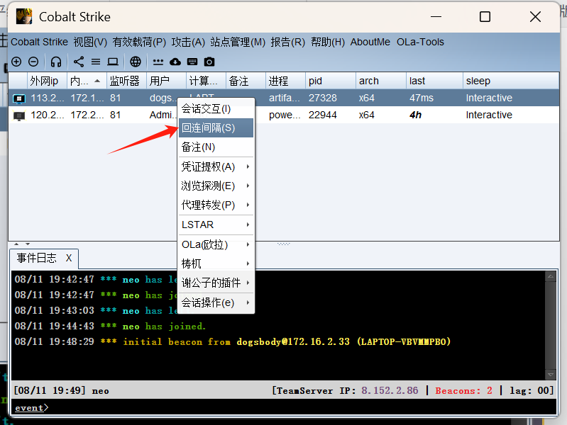Open keystrokes via the keyboard icon
The width and height of the screenshot is (567, 425).
click(x=192, y=62)
